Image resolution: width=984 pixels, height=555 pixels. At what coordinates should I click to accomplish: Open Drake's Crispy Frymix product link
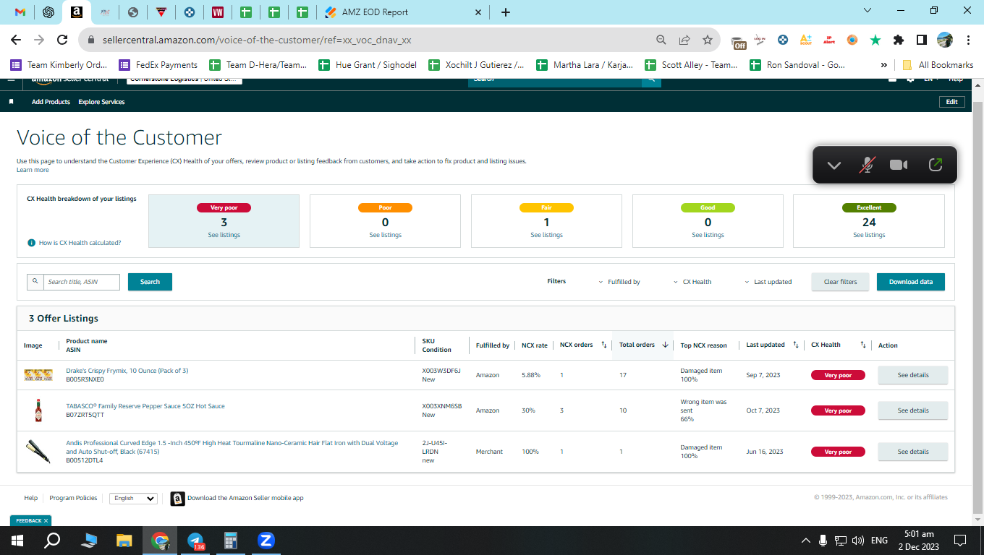(127, 371)
